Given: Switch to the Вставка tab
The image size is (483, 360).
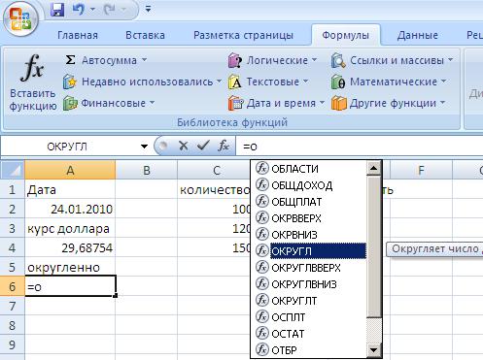Looking at the screenshot, I should [145, 35].
